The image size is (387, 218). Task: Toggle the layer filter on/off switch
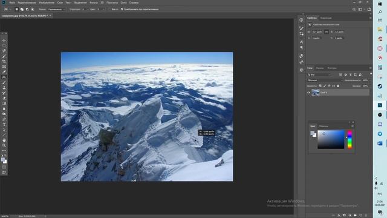[x=371, y=74]
